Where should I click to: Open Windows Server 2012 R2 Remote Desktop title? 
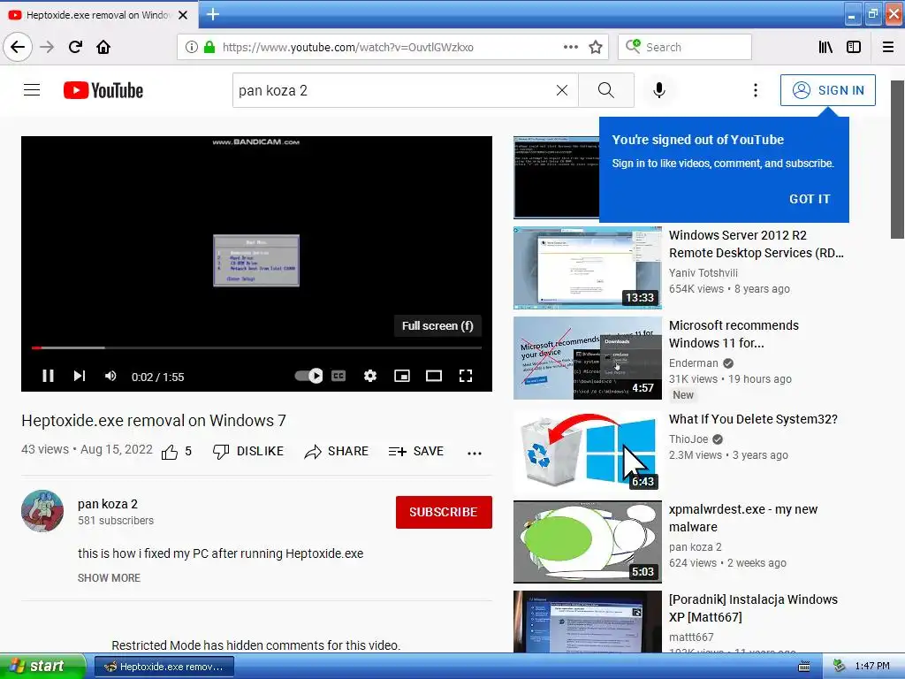pos(757,244)
